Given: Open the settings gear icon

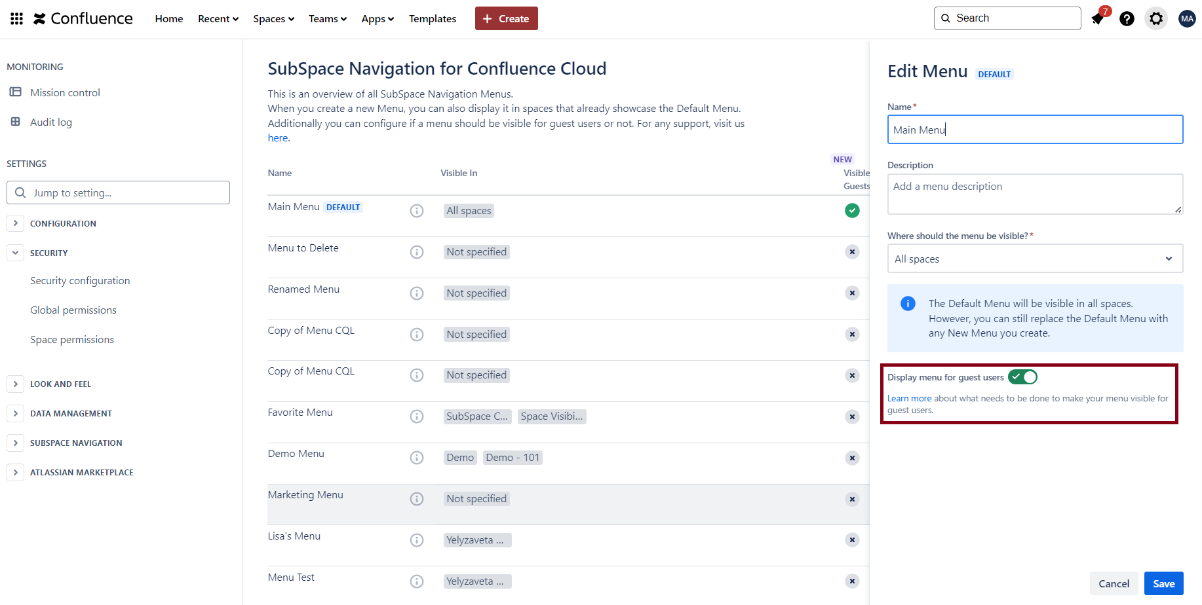Looking at the screenshot, I should 1156,18.
